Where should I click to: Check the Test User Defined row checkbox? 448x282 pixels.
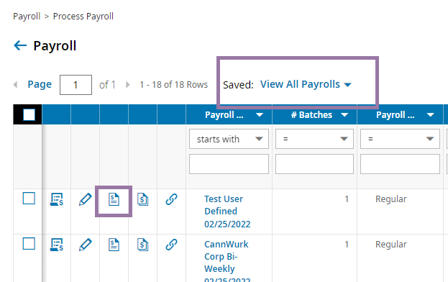(x=29, y=199)
